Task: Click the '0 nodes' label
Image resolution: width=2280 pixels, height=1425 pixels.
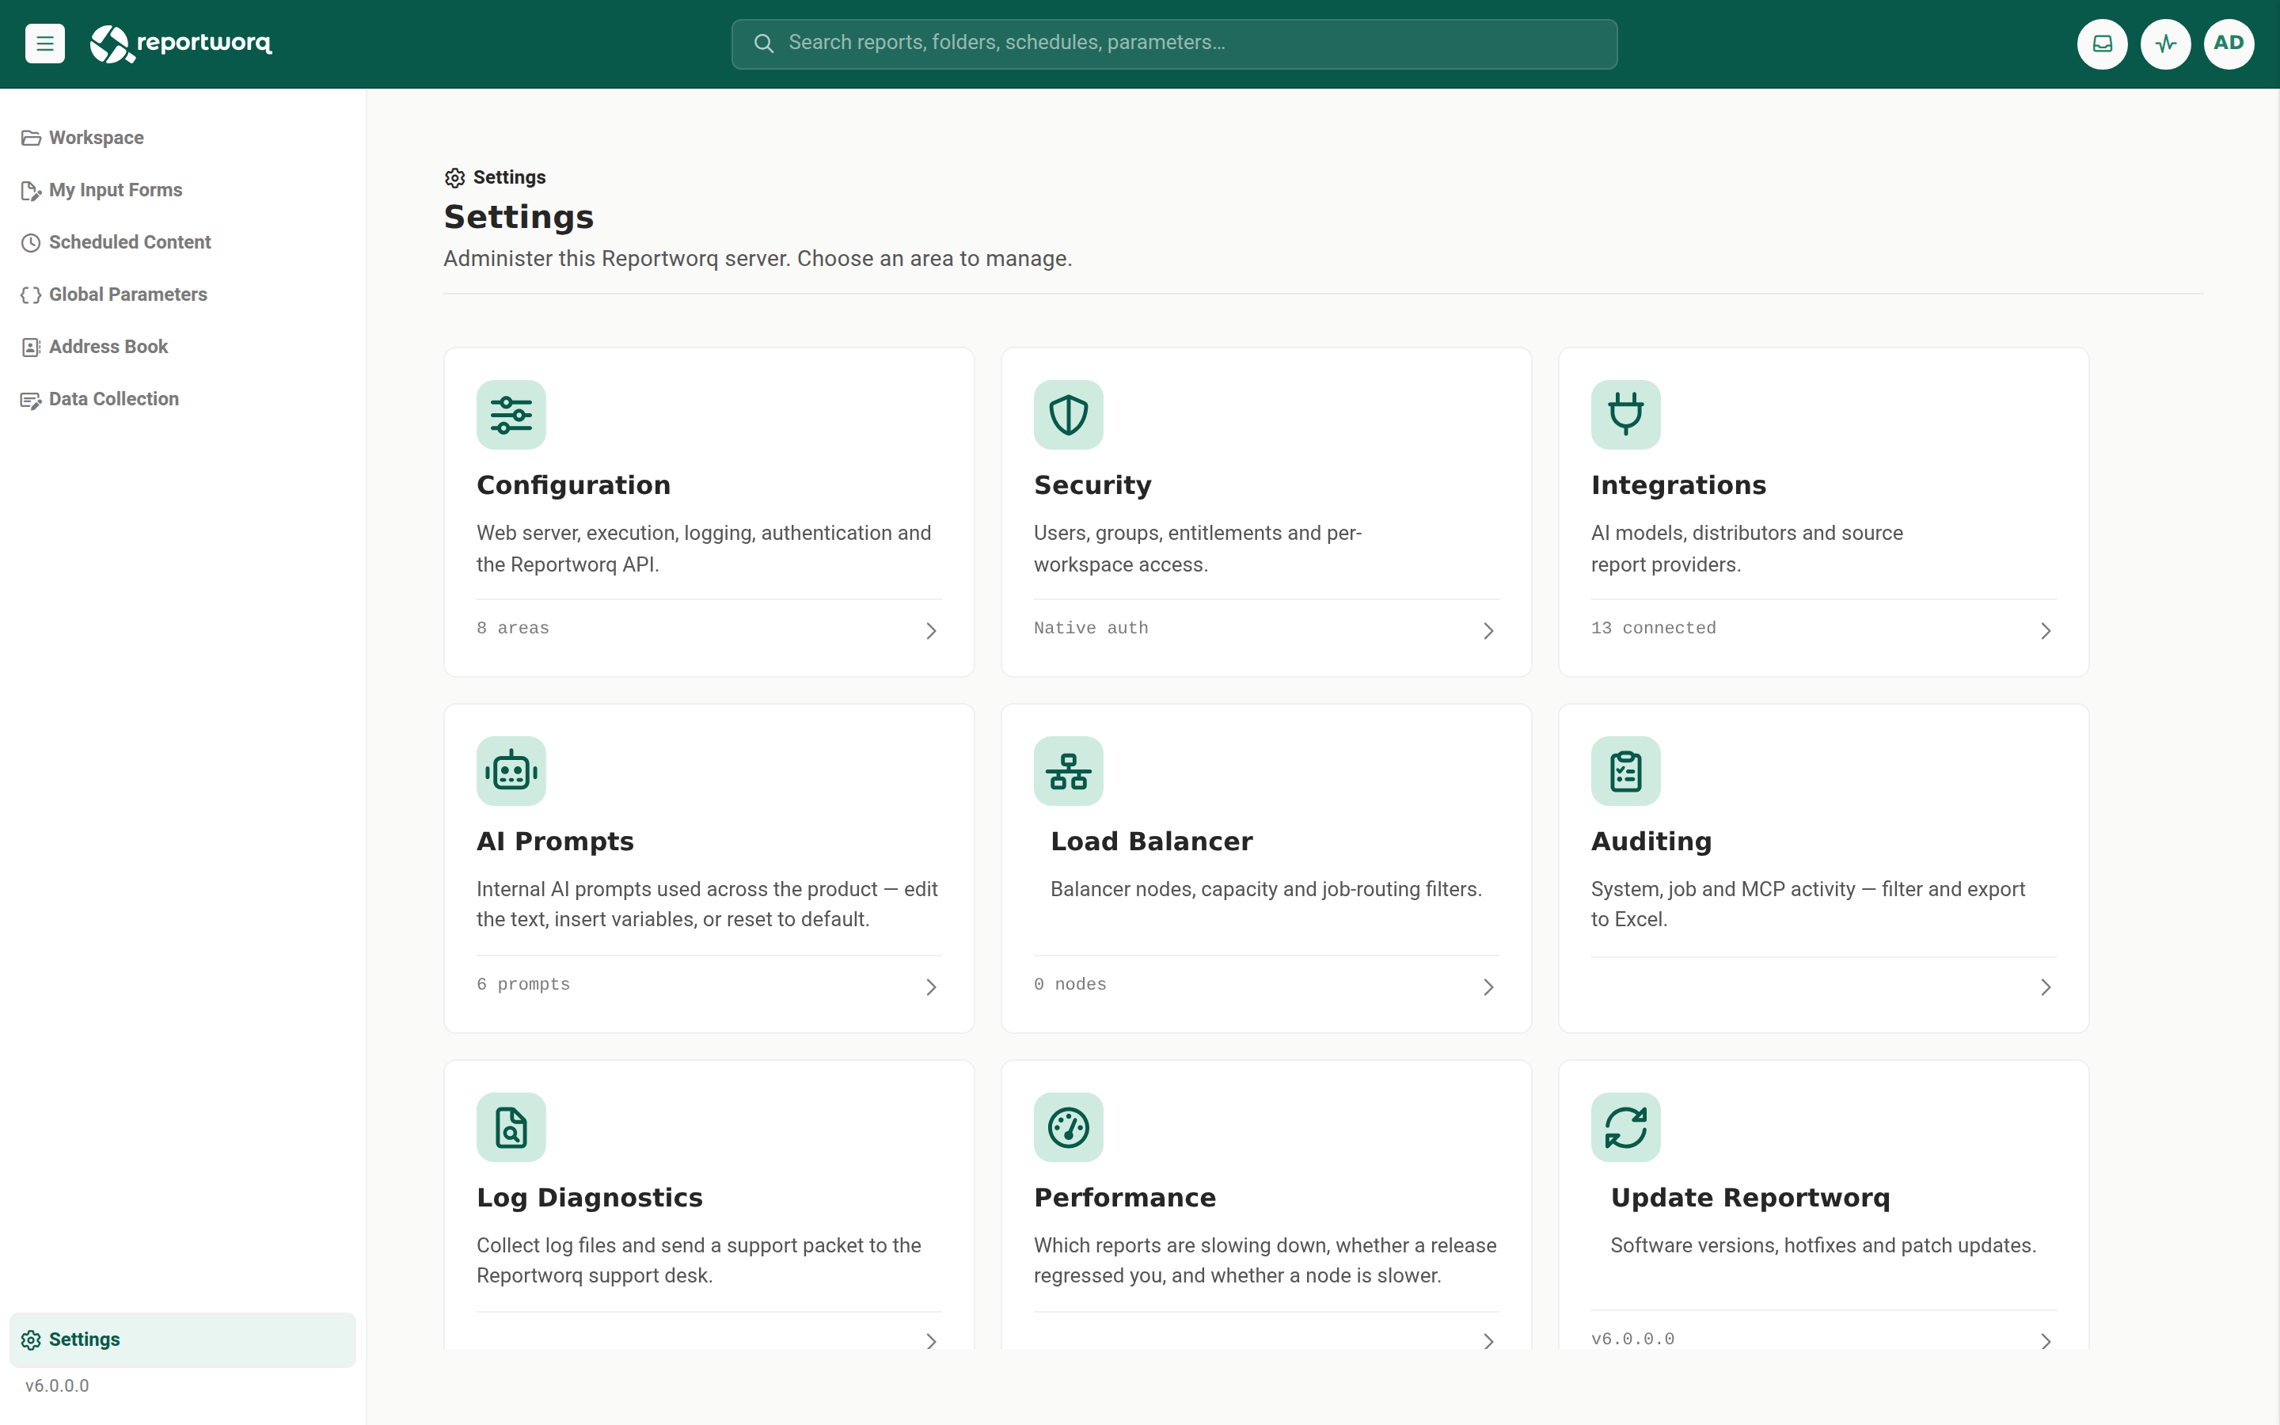Action: click(x=1070, y=985)
